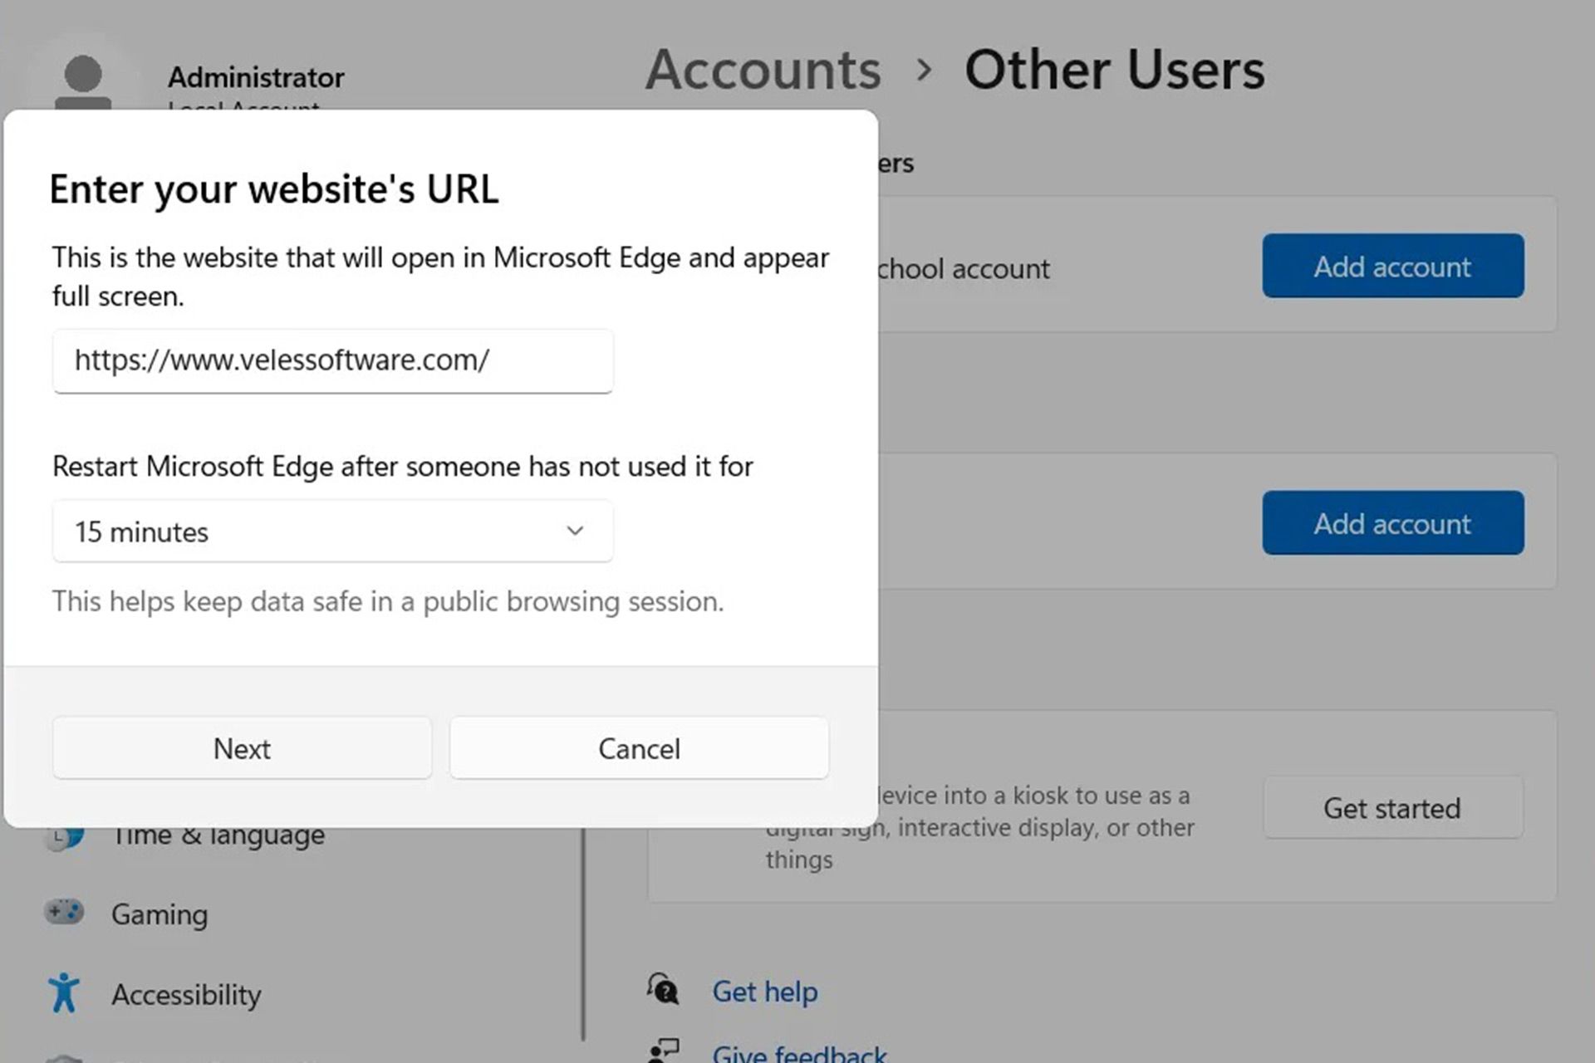Click the Time & language globe icon
1595x1063 pixels.
[65, 837]
